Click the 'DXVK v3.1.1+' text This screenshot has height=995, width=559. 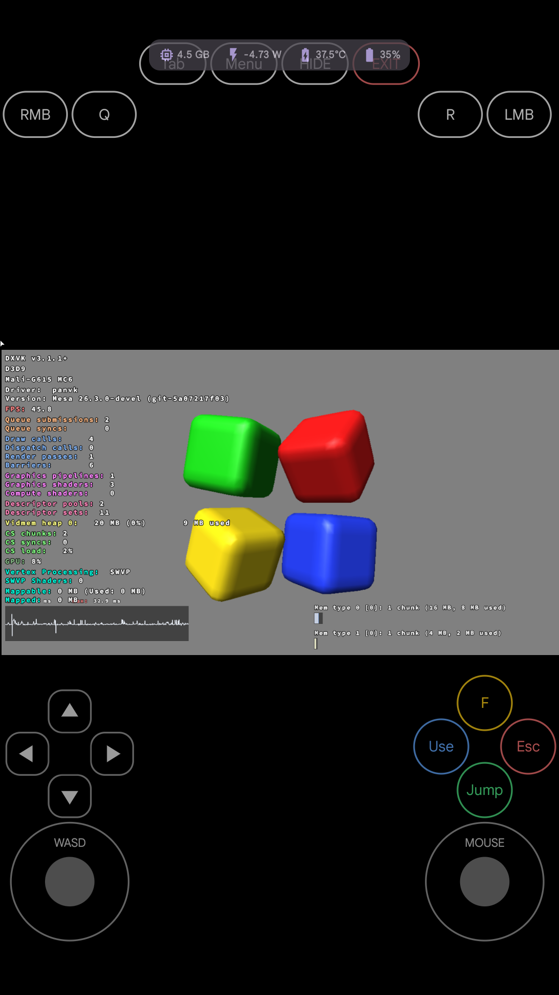pos(36,359)
